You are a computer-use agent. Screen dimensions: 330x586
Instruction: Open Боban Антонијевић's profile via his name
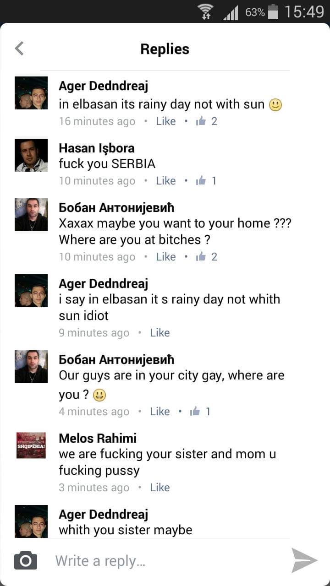115,207
